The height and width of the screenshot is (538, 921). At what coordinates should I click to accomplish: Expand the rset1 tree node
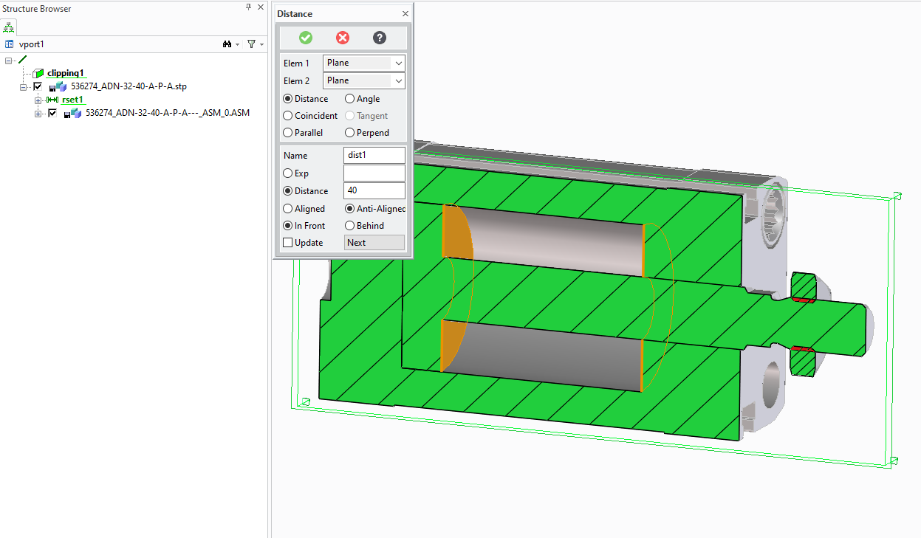(38, 100)
